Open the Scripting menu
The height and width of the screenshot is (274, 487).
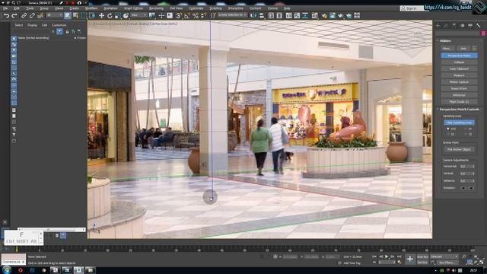215,8
